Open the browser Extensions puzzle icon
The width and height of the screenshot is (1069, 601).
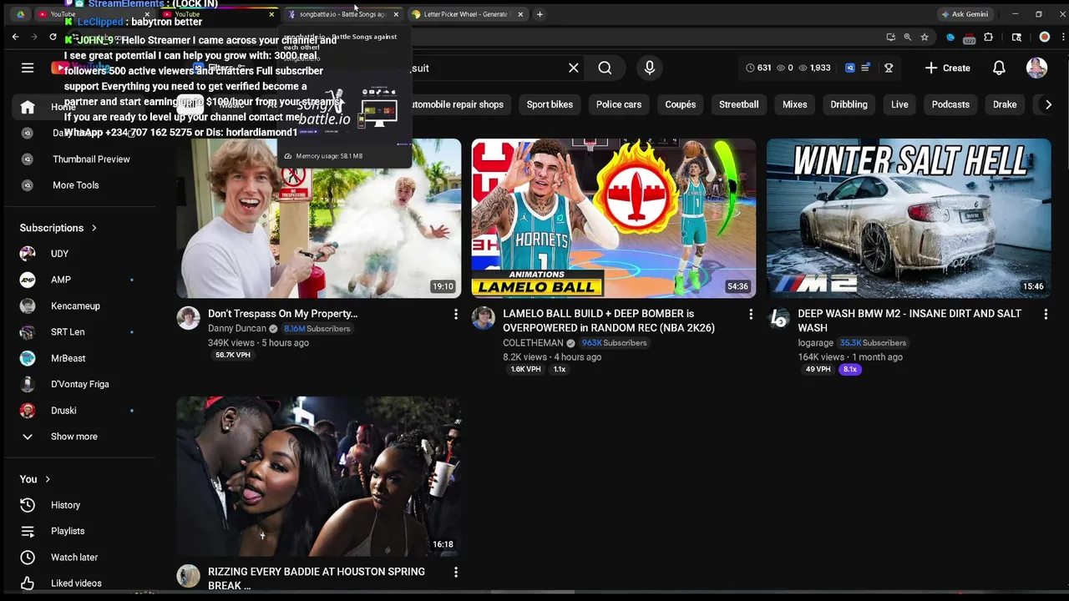989,37
